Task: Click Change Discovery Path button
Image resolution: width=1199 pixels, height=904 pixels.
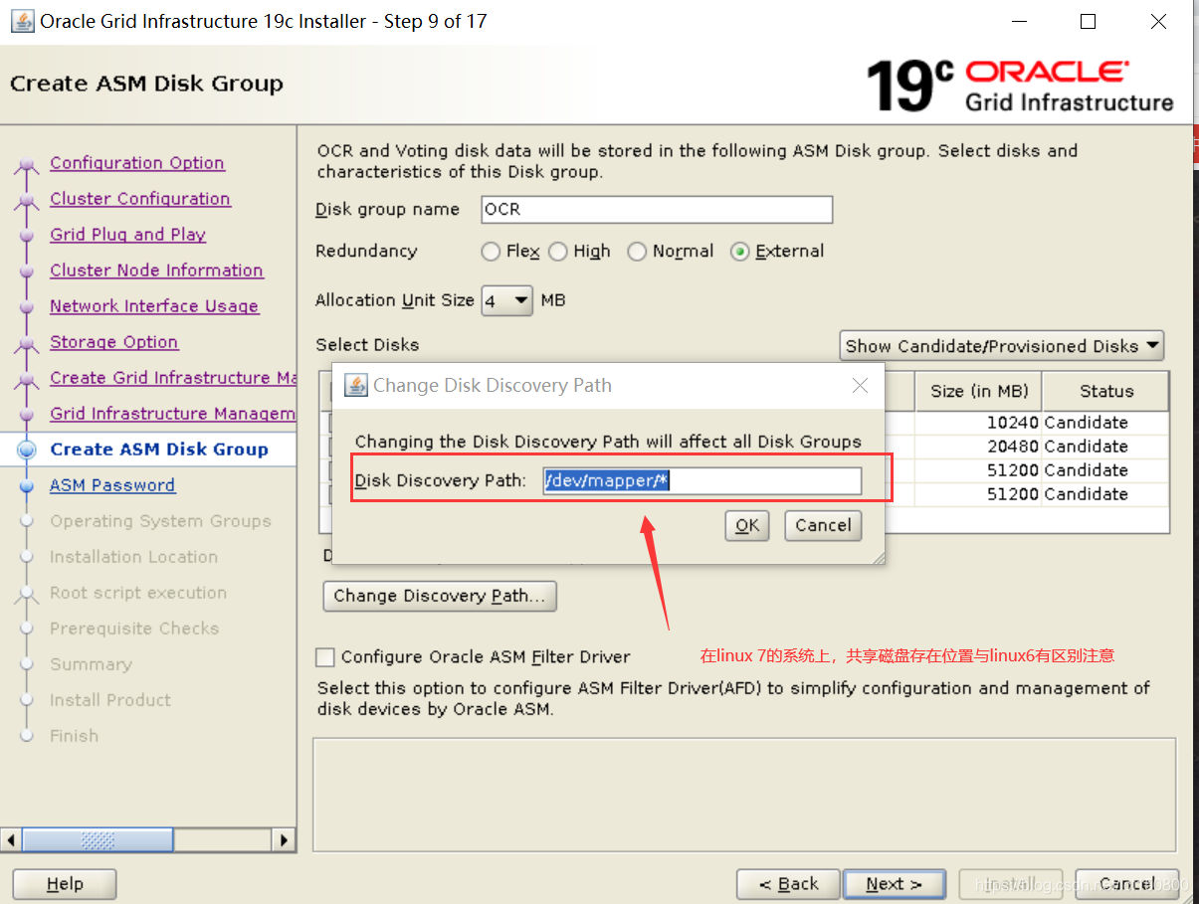Action: tap(440, 596)
